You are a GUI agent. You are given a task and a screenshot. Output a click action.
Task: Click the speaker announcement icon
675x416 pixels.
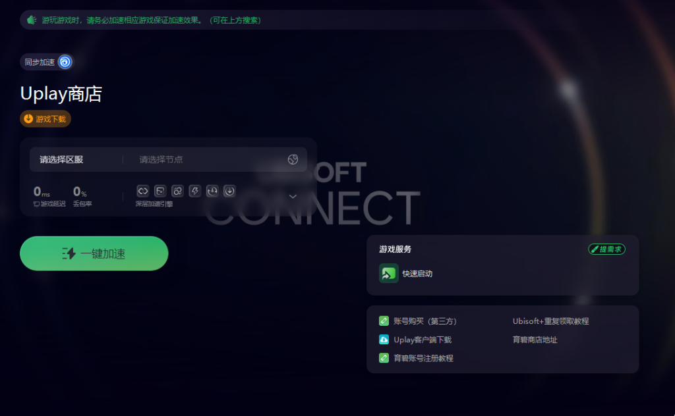32,20
